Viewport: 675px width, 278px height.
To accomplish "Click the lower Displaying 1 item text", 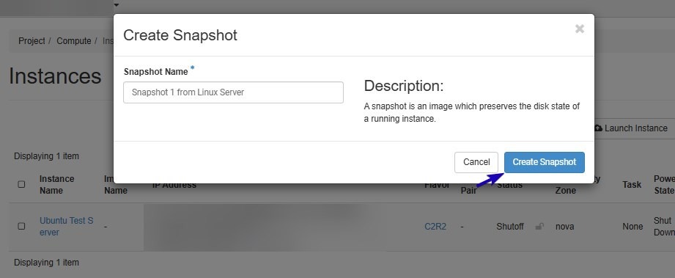I will pyautogui.click(x=46, y=262).
